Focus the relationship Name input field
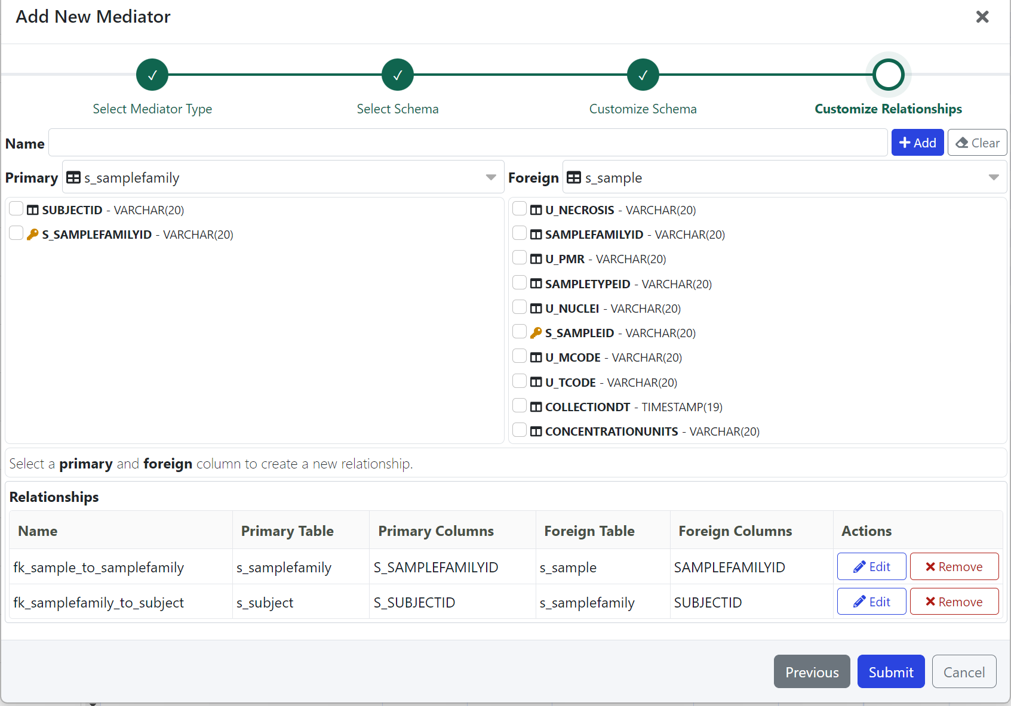The image size is (1011, 706). 468,143
